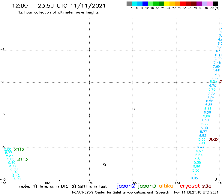Click the -2 latitude axis label

click(2, 49)
